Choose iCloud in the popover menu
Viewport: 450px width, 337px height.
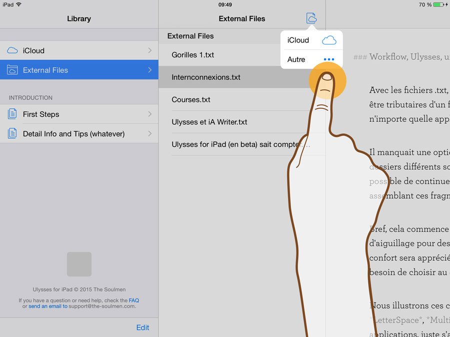311,40
